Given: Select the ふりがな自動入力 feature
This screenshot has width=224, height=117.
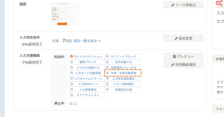Looking at the screenshot, I should coord(87,68).
